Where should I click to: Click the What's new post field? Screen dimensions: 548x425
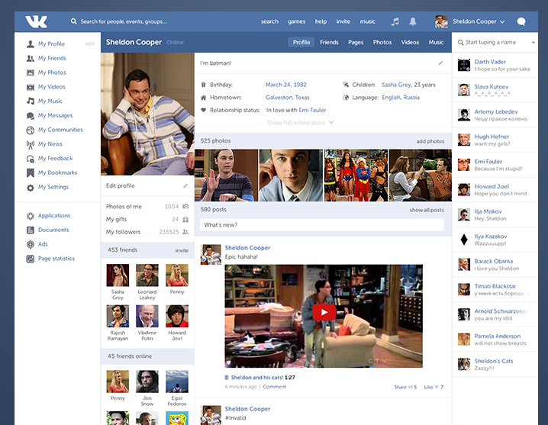pyautogui.click(x=322, y=225)
